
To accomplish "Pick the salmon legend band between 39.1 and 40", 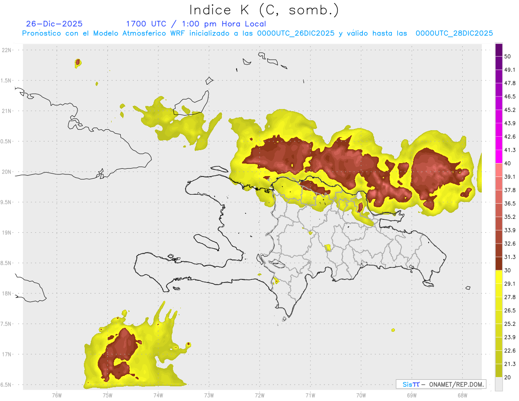I will point(499,170).
